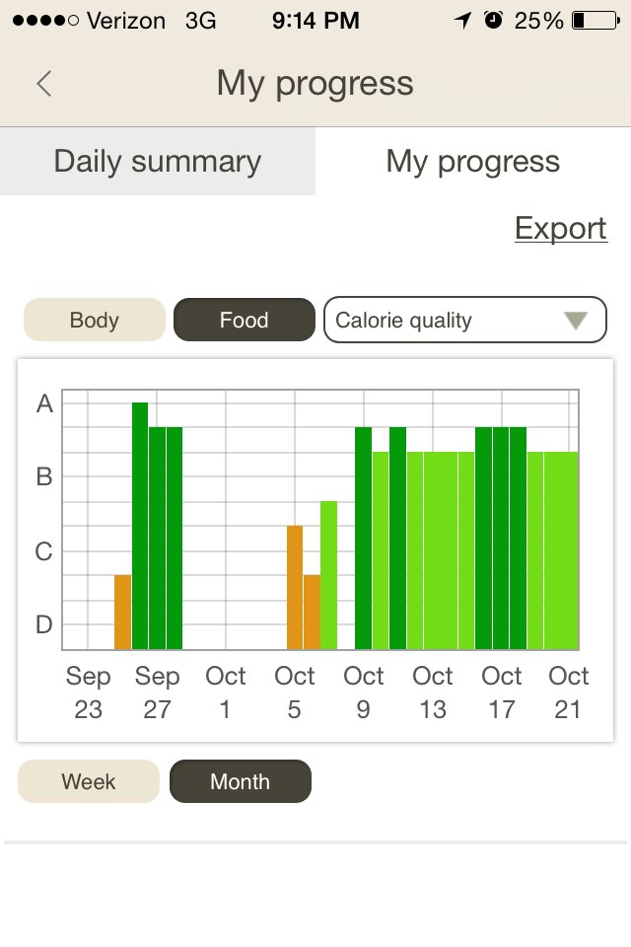
Task: Switch to the Daily summary tab
Action: pyautogui.click(x=157, y=161)
